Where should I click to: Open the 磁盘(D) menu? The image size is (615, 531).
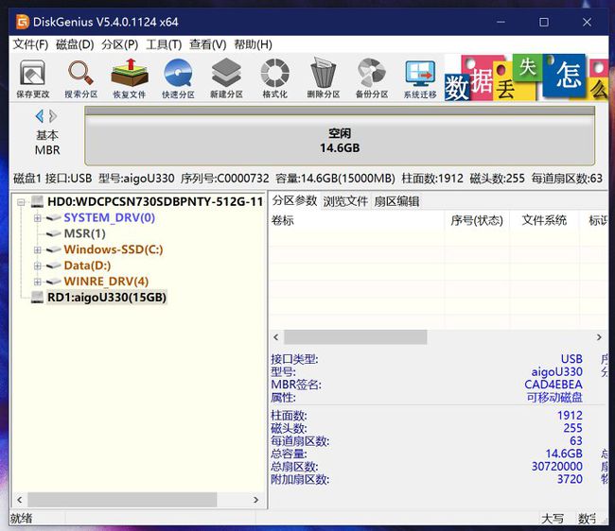pyautogui.click(x=75, y=44)
